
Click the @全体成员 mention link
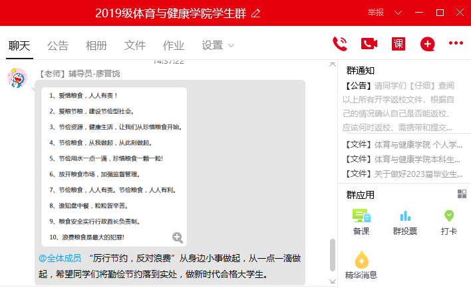coord(60,258)
